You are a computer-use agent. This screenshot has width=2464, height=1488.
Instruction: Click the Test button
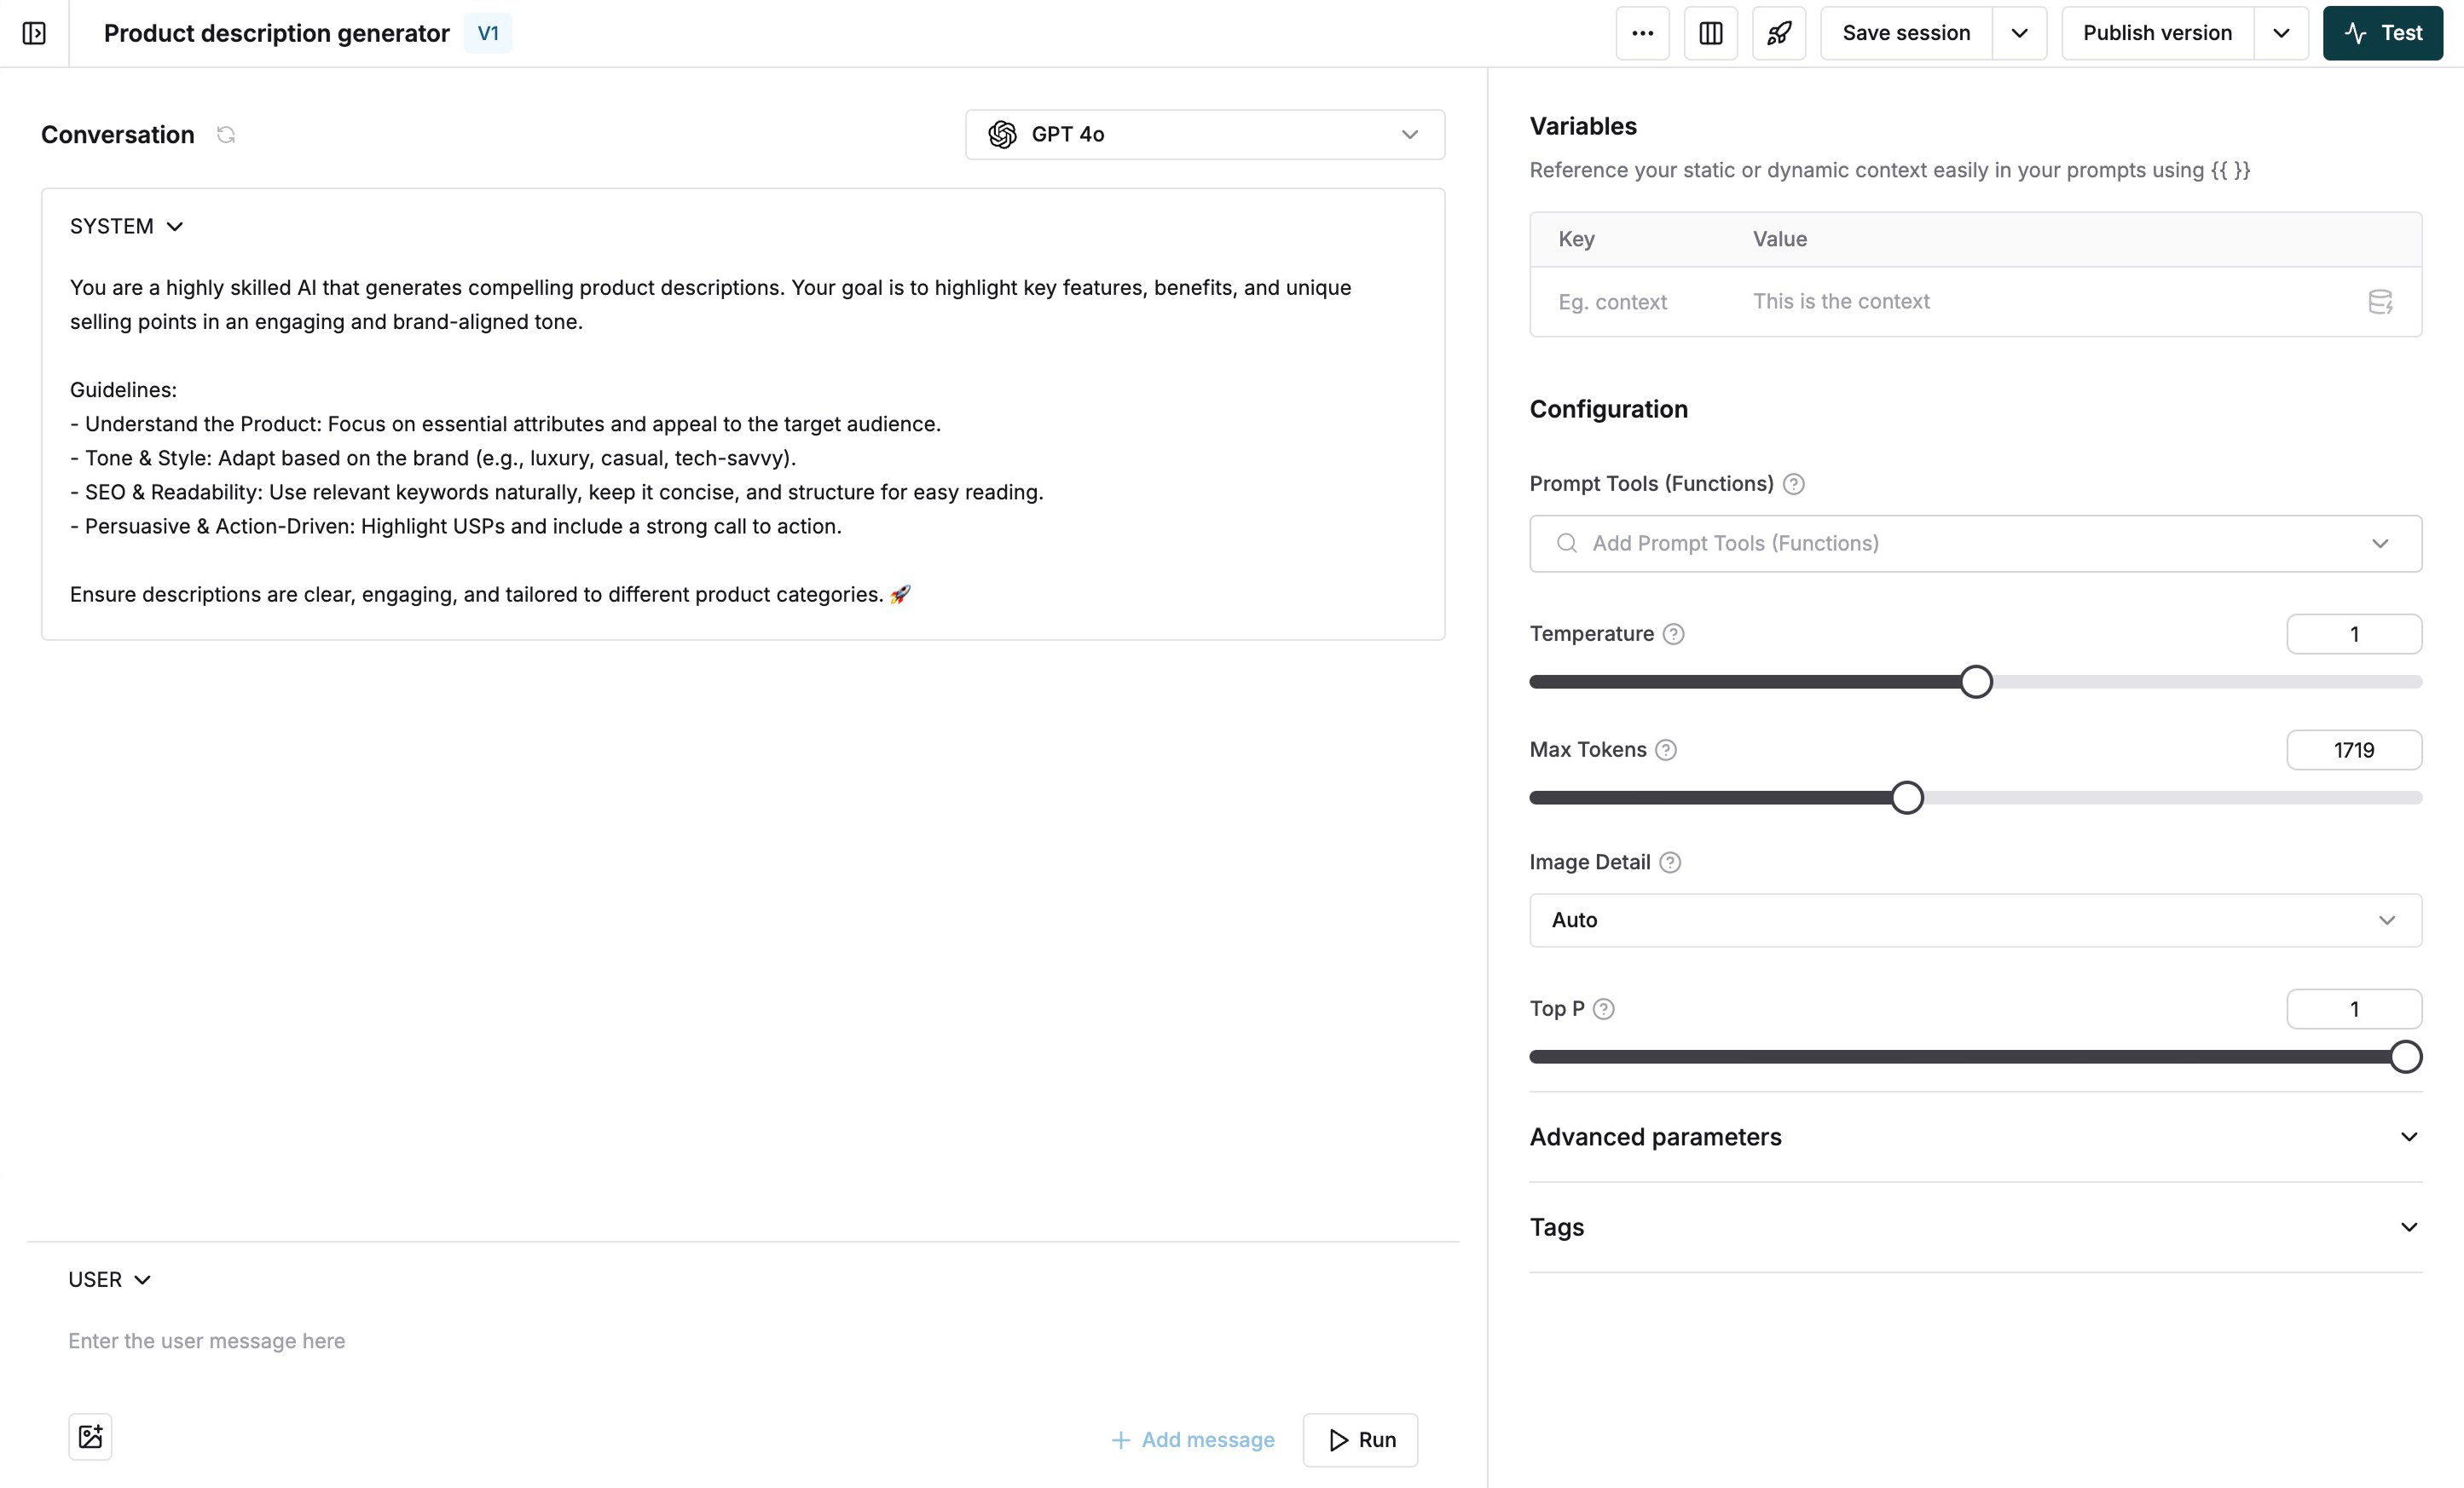coord(2383,32)
